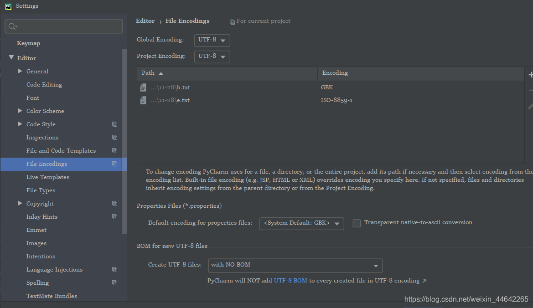
Task: Click GBK encoding cell for b.txt
Action: (x=326, y=87)
